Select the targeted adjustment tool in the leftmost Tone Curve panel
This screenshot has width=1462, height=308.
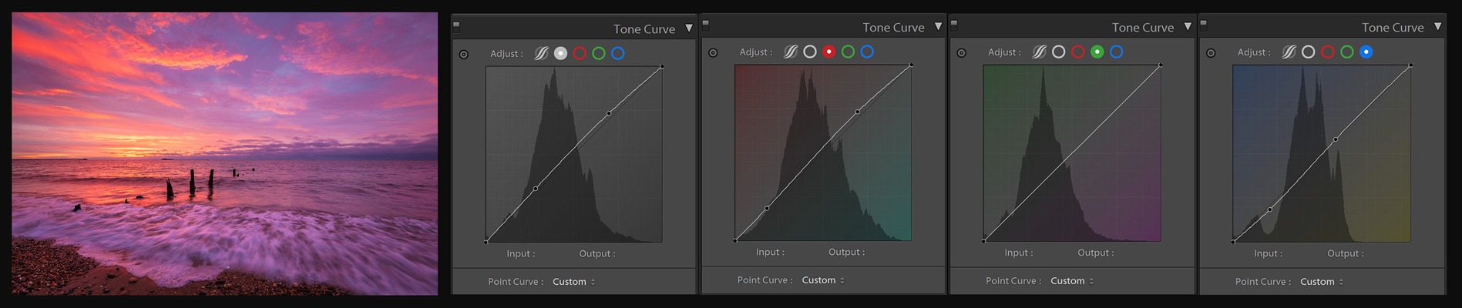463,55
